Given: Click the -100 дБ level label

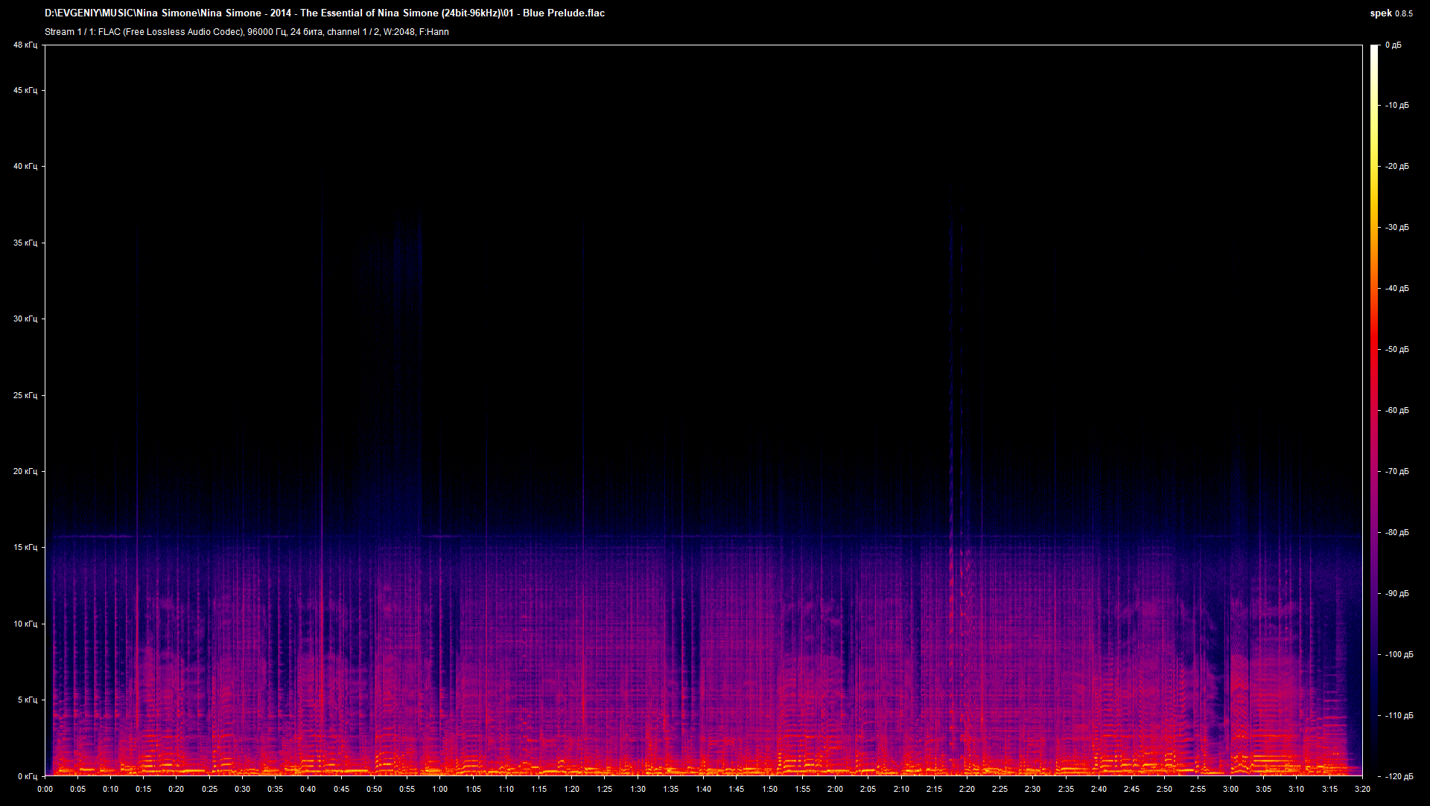Looking at the screenshot, I should [1399, 655].
